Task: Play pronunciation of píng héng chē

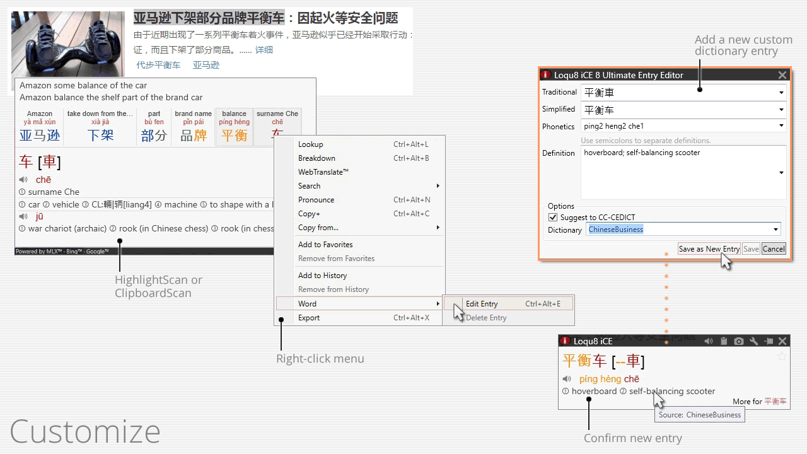Action: click(x=566, y=379)
